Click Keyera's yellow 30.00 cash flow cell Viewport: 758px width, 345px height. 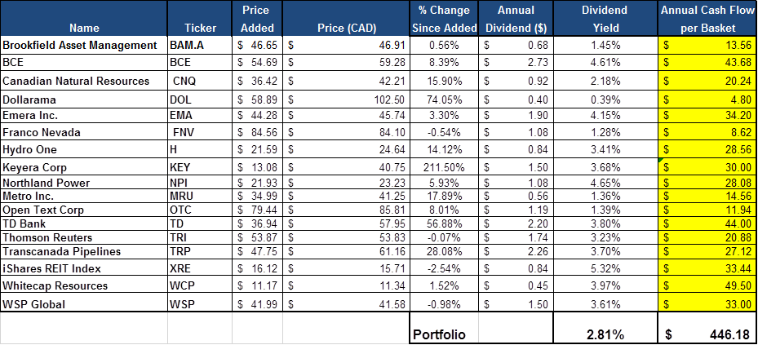click(x=707, y=167)
